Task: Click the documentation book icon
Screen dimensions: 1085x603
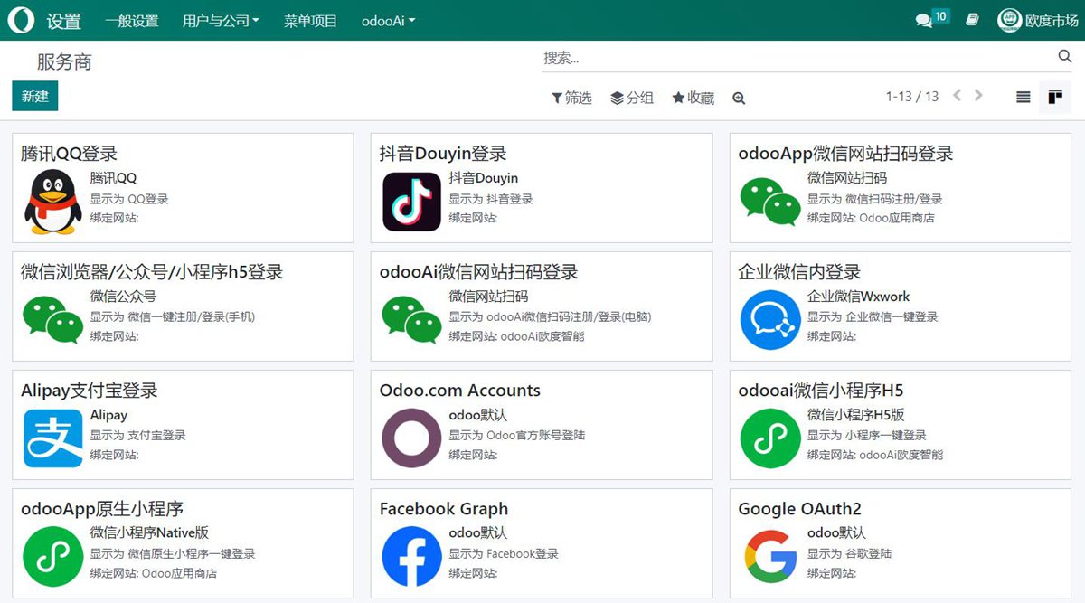Action: click(972, 20)
